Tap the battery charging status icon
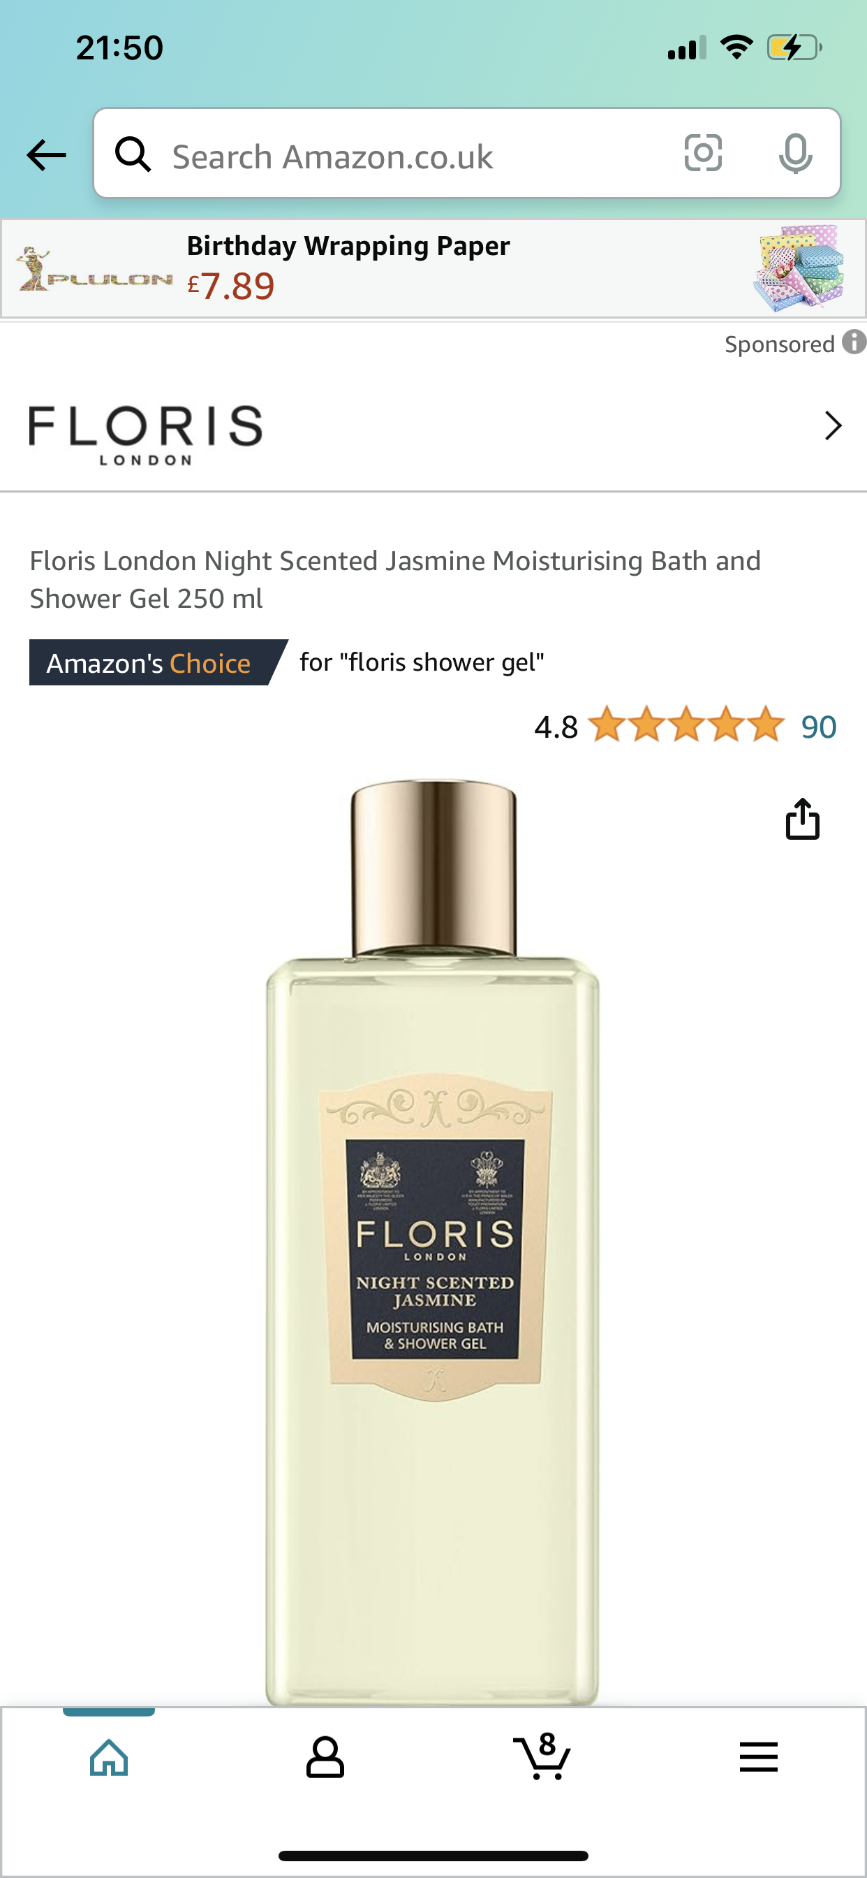This screenshot has height=1878, width=867. tap(794, 48)
